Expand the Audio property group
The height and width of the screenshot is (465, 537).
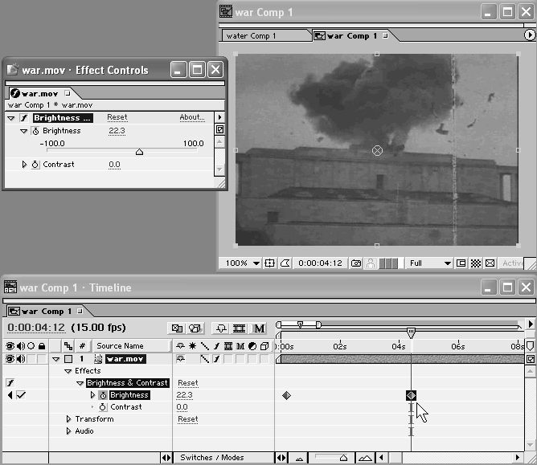coord(68,431)
